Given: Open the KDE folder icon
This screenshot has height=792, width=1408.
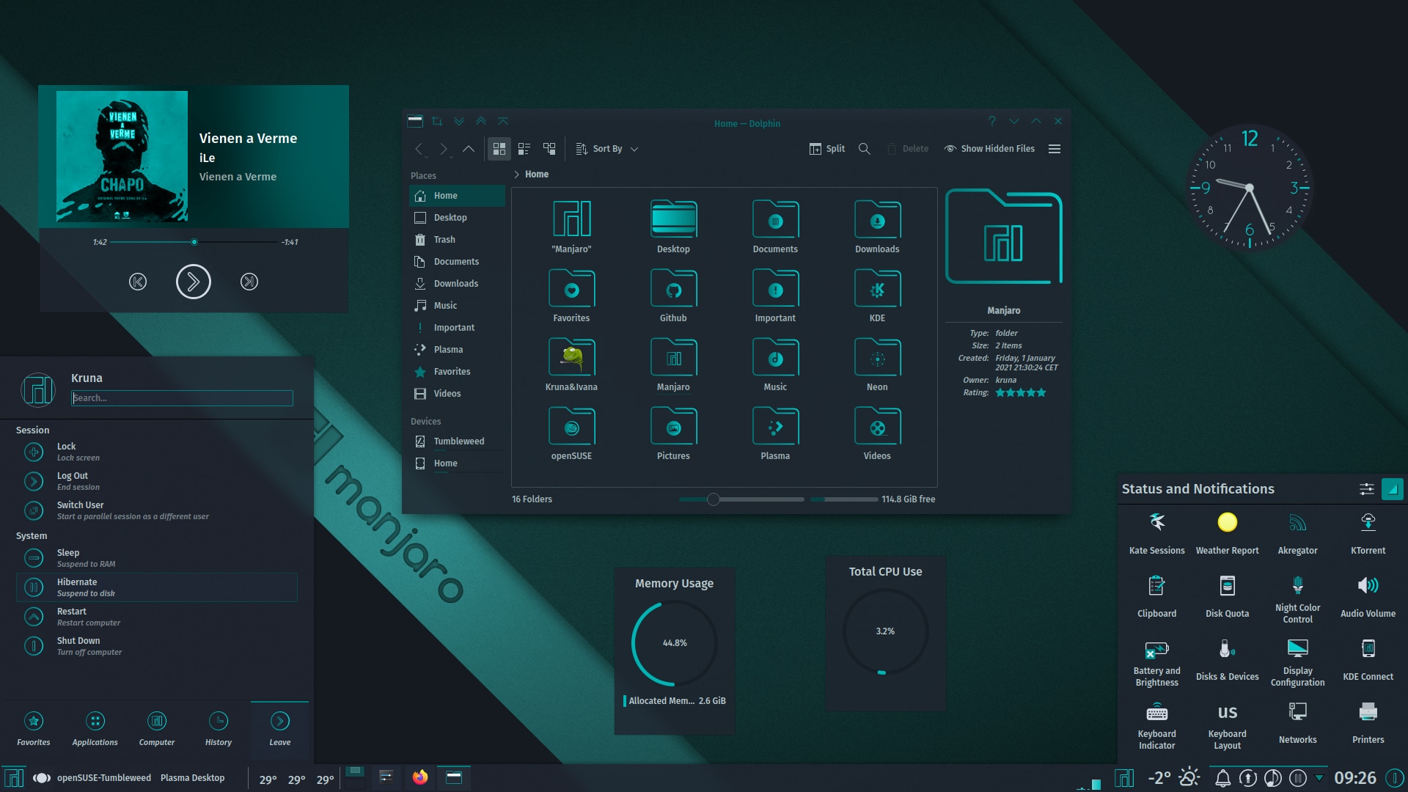Looking at the screenshot, I should coord(877,296).
